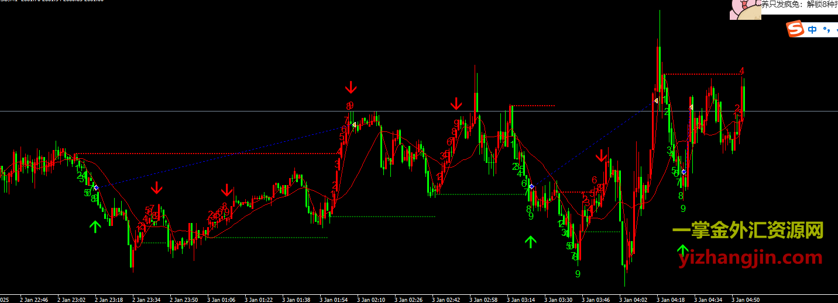Click the "3 Jan 04:50" time axis label
838x303 pixels.
[746, 299]
